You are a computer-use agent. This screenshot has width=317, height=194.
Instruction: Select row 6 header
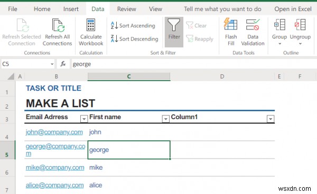coord(7,168)
